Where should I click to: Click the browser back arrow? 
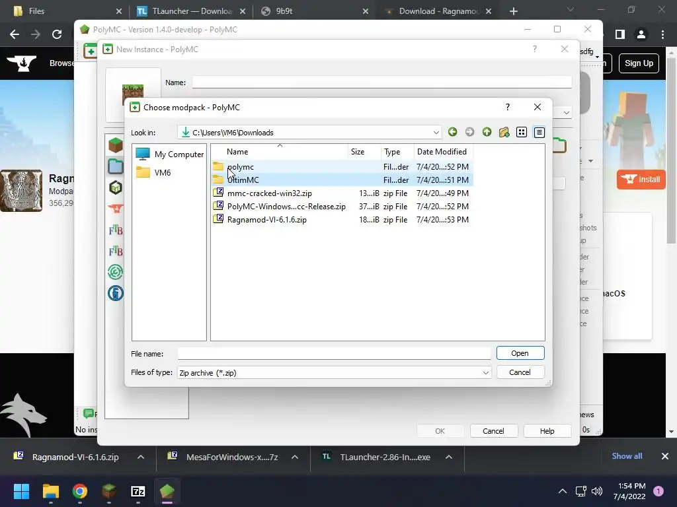click(15, 34)
